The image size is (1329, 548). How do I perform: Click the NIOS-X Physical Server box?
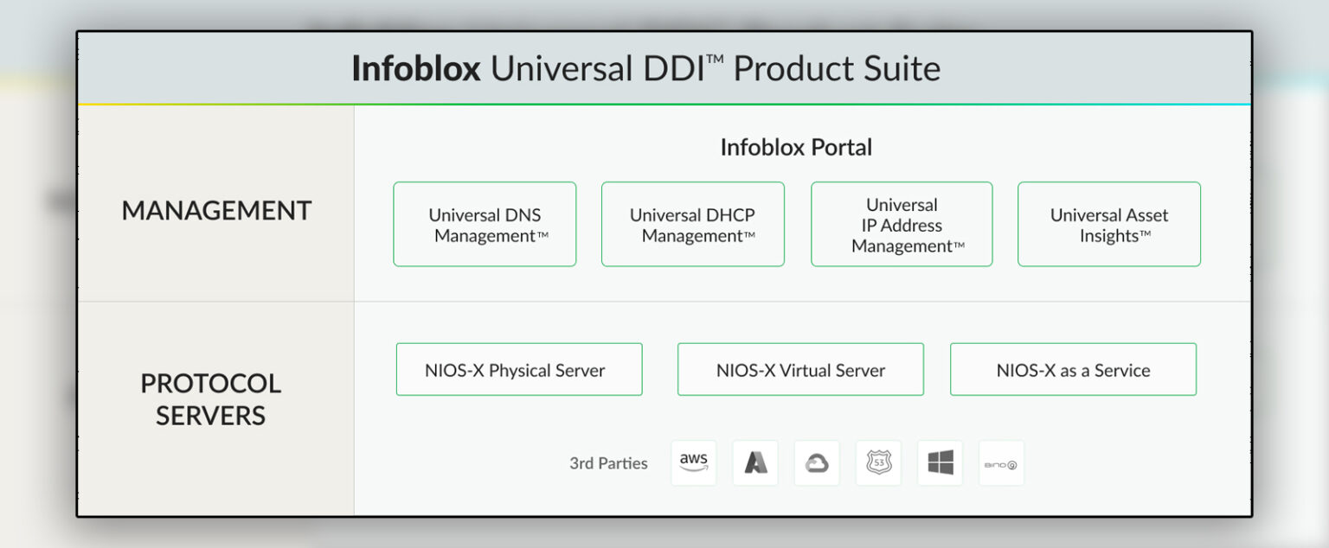point(518,369)
